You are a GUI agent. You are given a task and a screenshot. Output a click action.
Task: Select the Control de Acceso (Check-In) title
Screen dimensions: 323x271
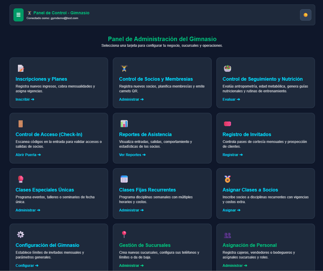click(49, 134)
